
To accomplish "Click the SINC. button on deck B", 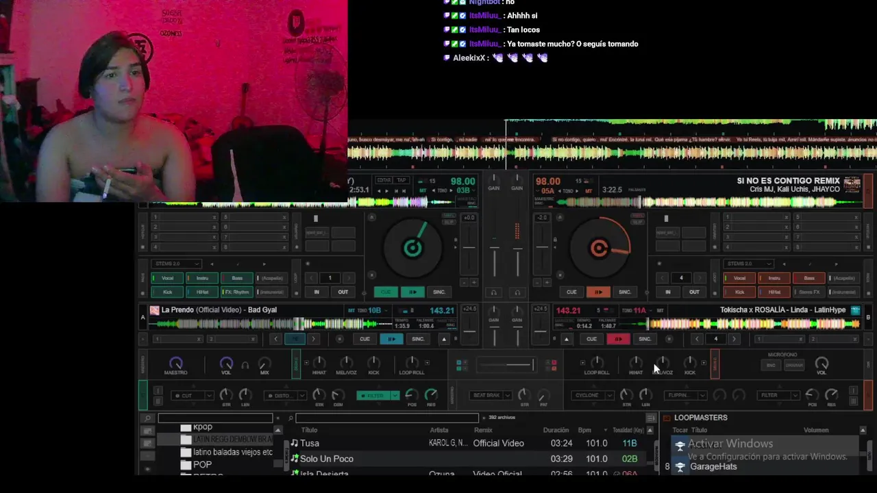I will [645, 339].
